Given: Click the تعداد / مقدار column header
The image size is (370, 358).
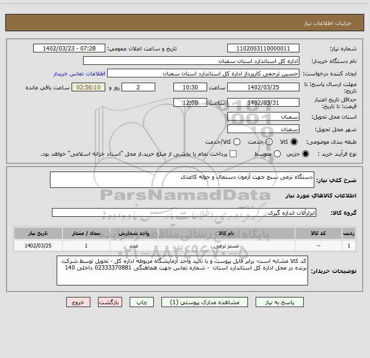Looking at the screenshot, I should click(86, 233).
